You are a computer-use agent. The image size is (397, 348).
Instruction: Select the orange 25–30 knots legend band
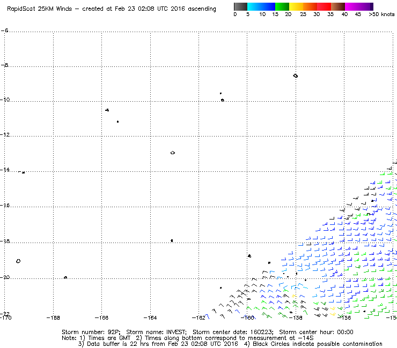pos(310,6)
